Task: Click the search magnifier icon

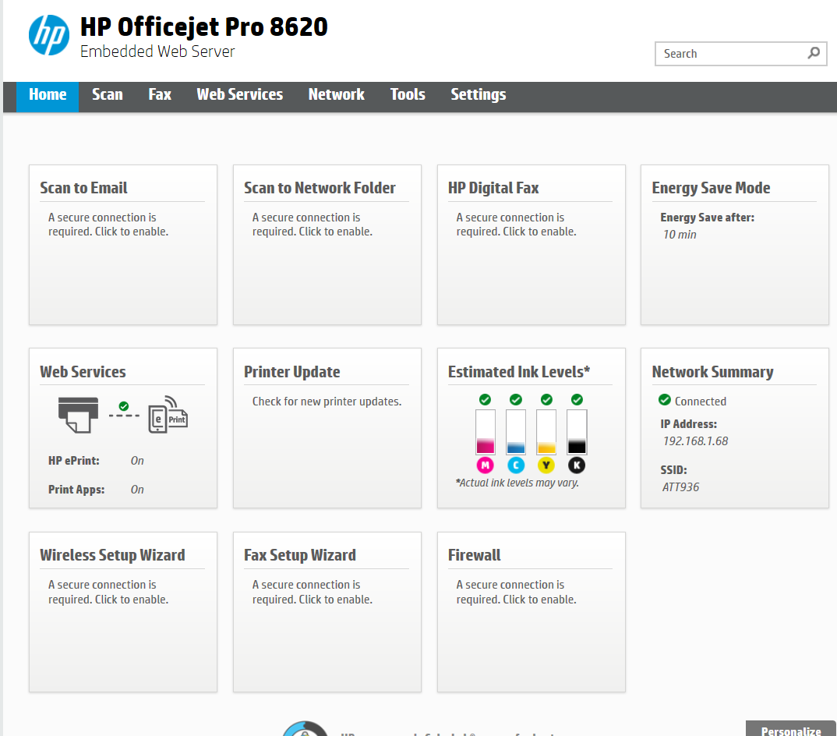Action: pyautogui.click(x=814, y=53)
